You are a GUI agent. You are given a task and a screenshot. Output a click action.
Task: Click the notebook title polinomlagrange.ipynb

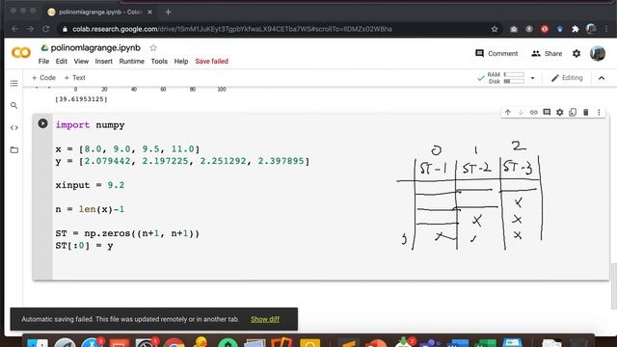(x=95, y=47)
